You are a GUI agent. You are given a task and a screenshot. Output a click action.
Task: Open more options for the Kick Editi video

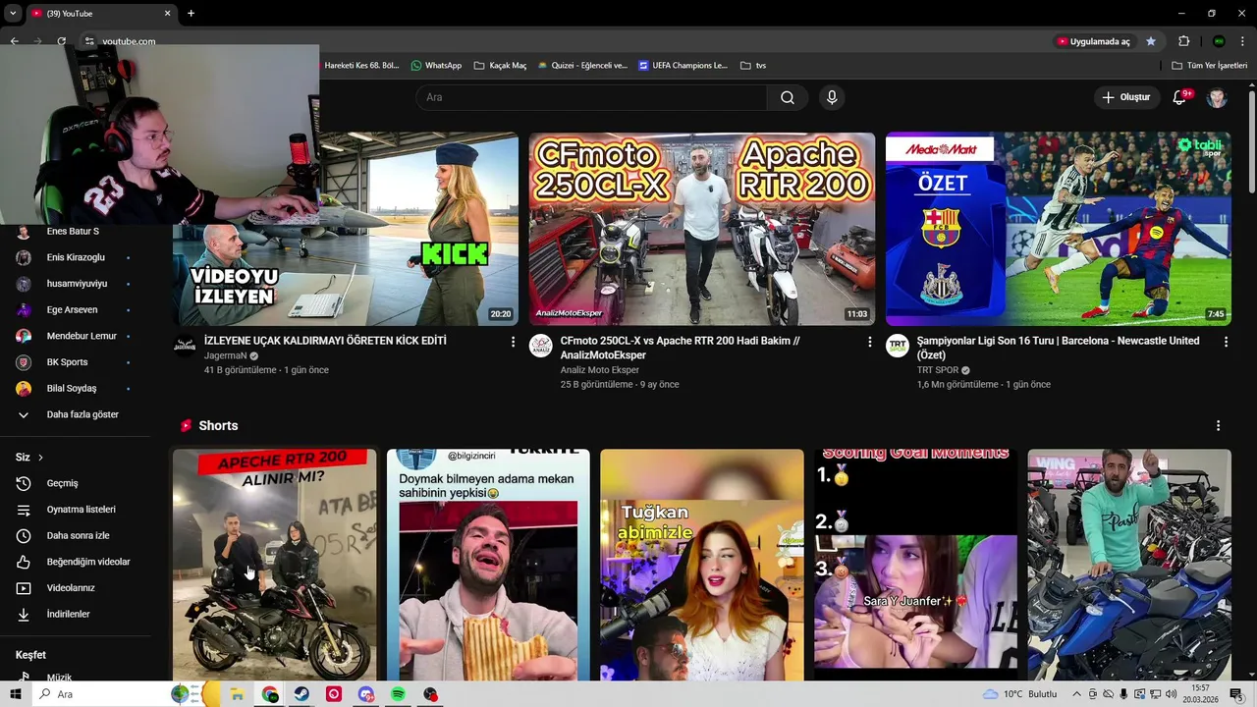[513, 342]
